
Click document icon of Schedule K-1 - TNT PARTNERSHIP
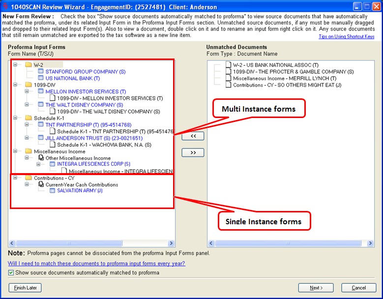(52, 131)
